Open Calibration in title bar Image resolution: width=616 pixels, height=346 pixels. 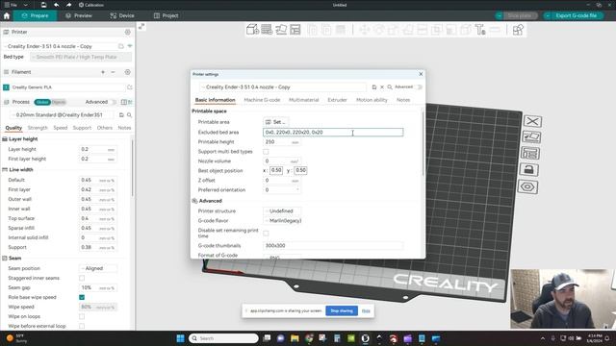[91, 5]
